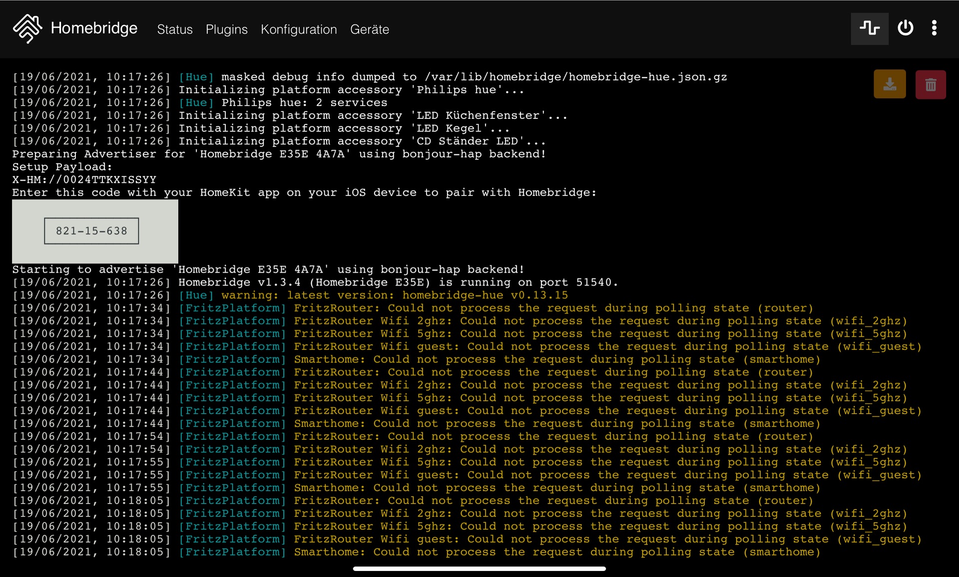Clear the log with red trash button
Screen dimensions: 959x577
(x=930, y=84)
